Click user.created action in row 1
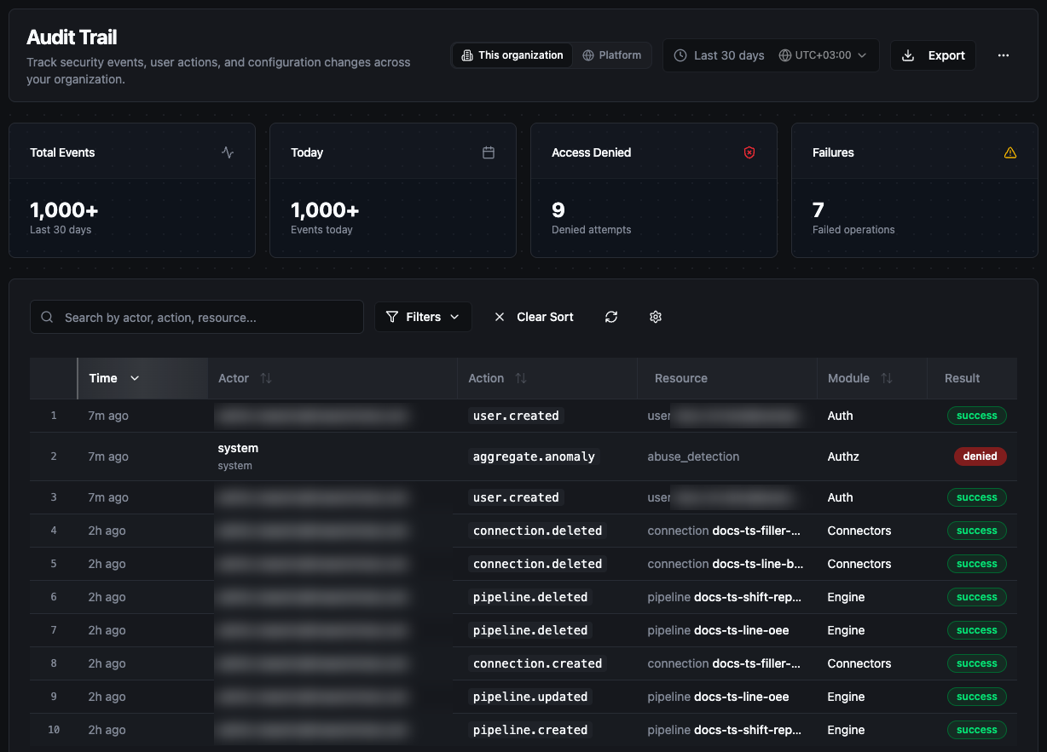The image size is (1047, 752). [x=516, y=416]
